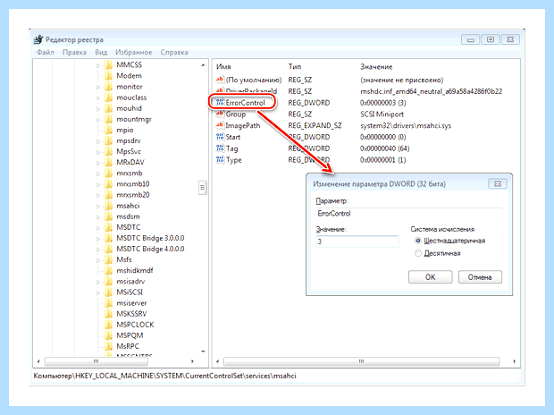
Task: Cancel the dialog with Отмена button
Action: (x=480, y=277)
